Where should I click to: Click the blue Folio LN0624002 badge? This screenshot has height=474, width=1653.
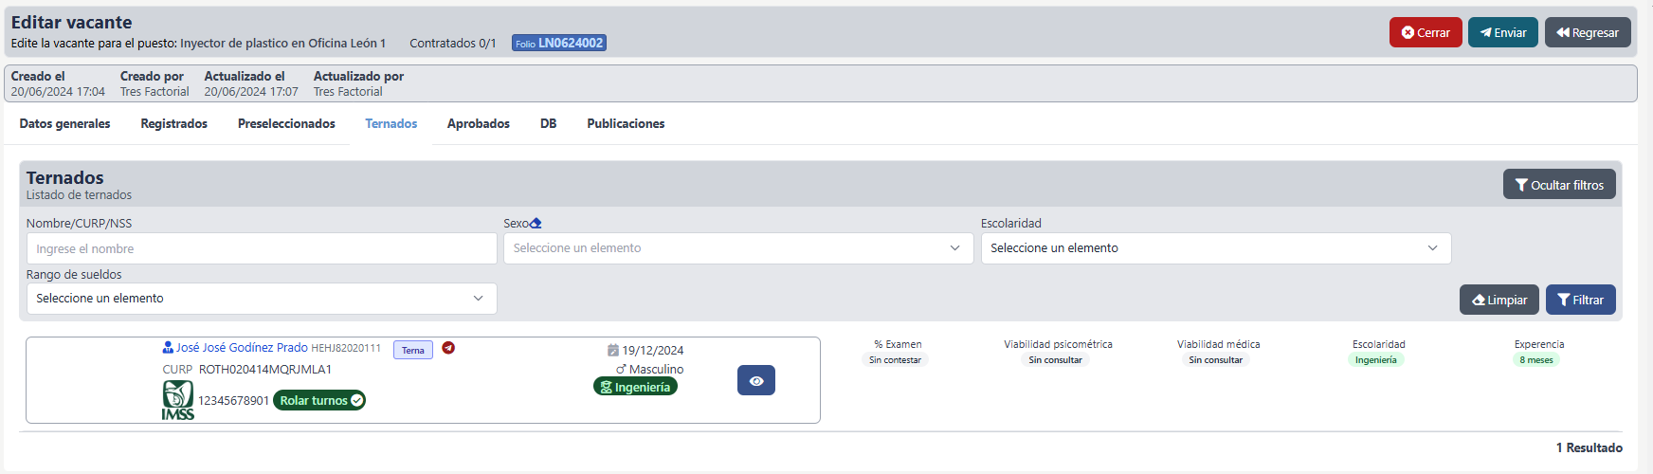coord(558,44)
